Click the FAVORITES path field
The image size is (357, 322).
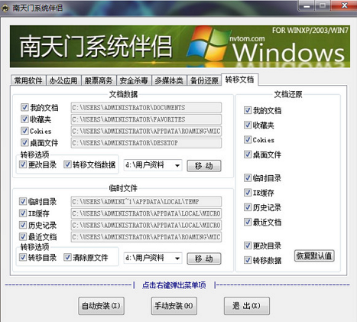[146, 119]
